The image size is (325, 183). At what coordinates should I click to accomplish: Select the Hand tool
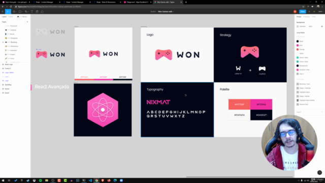coord(37,12)
